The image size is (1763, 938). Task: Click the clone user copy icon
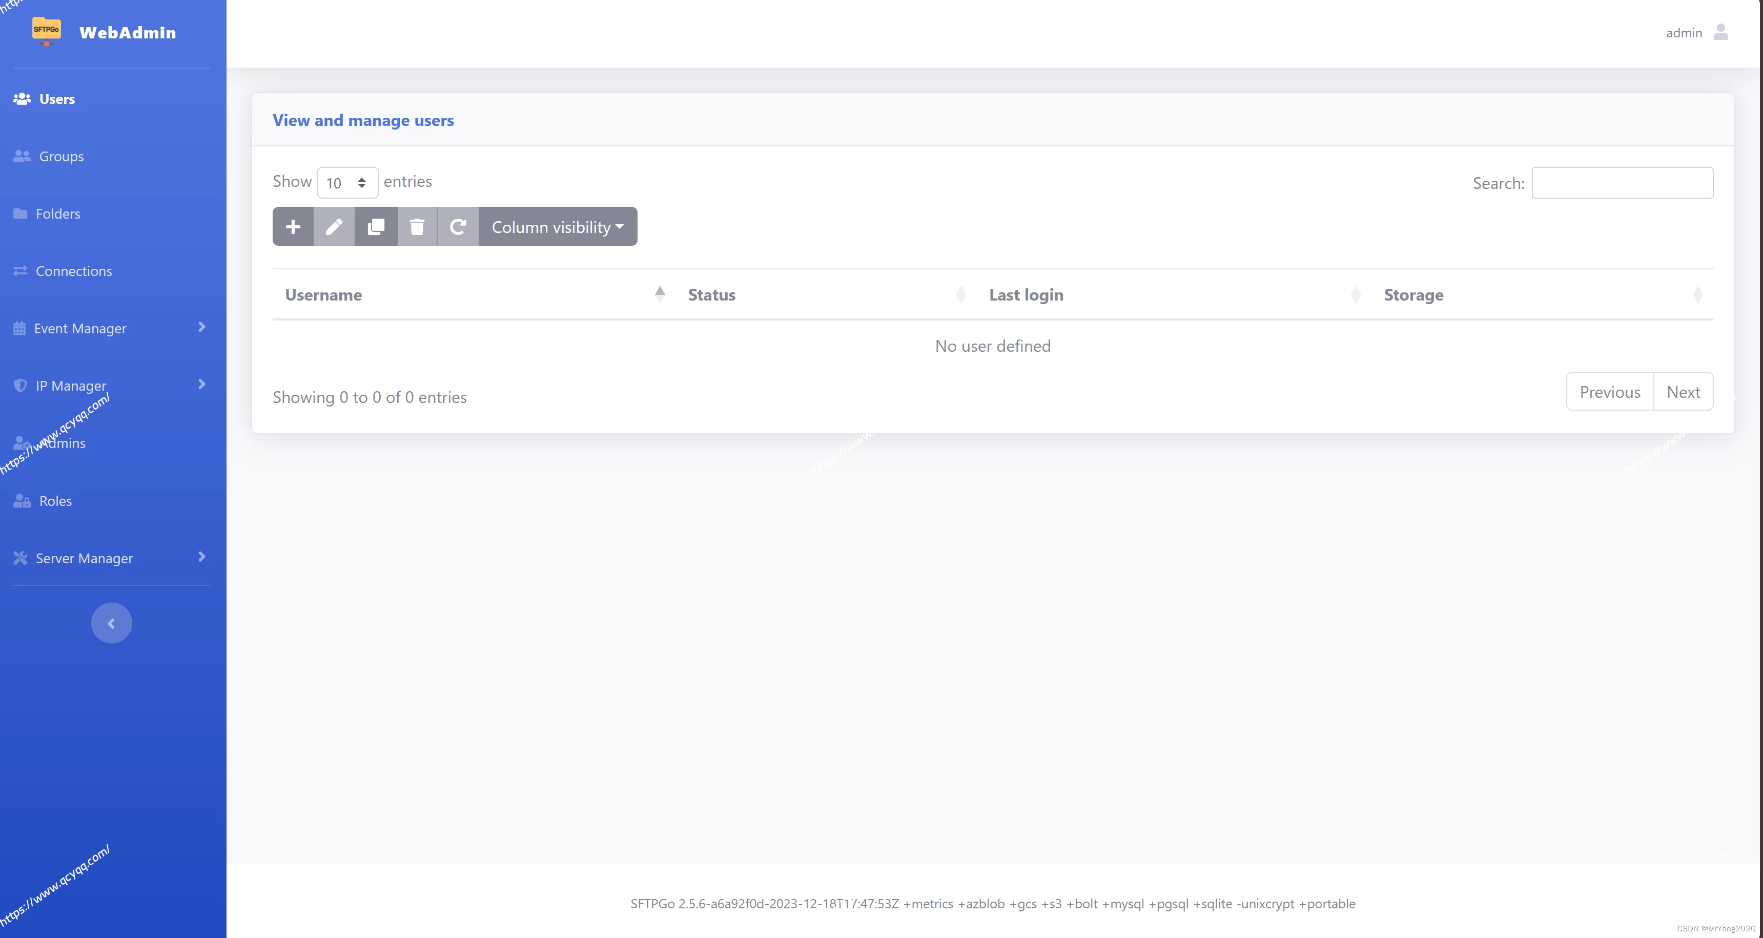pyautogui.click(x=376, y=226)
